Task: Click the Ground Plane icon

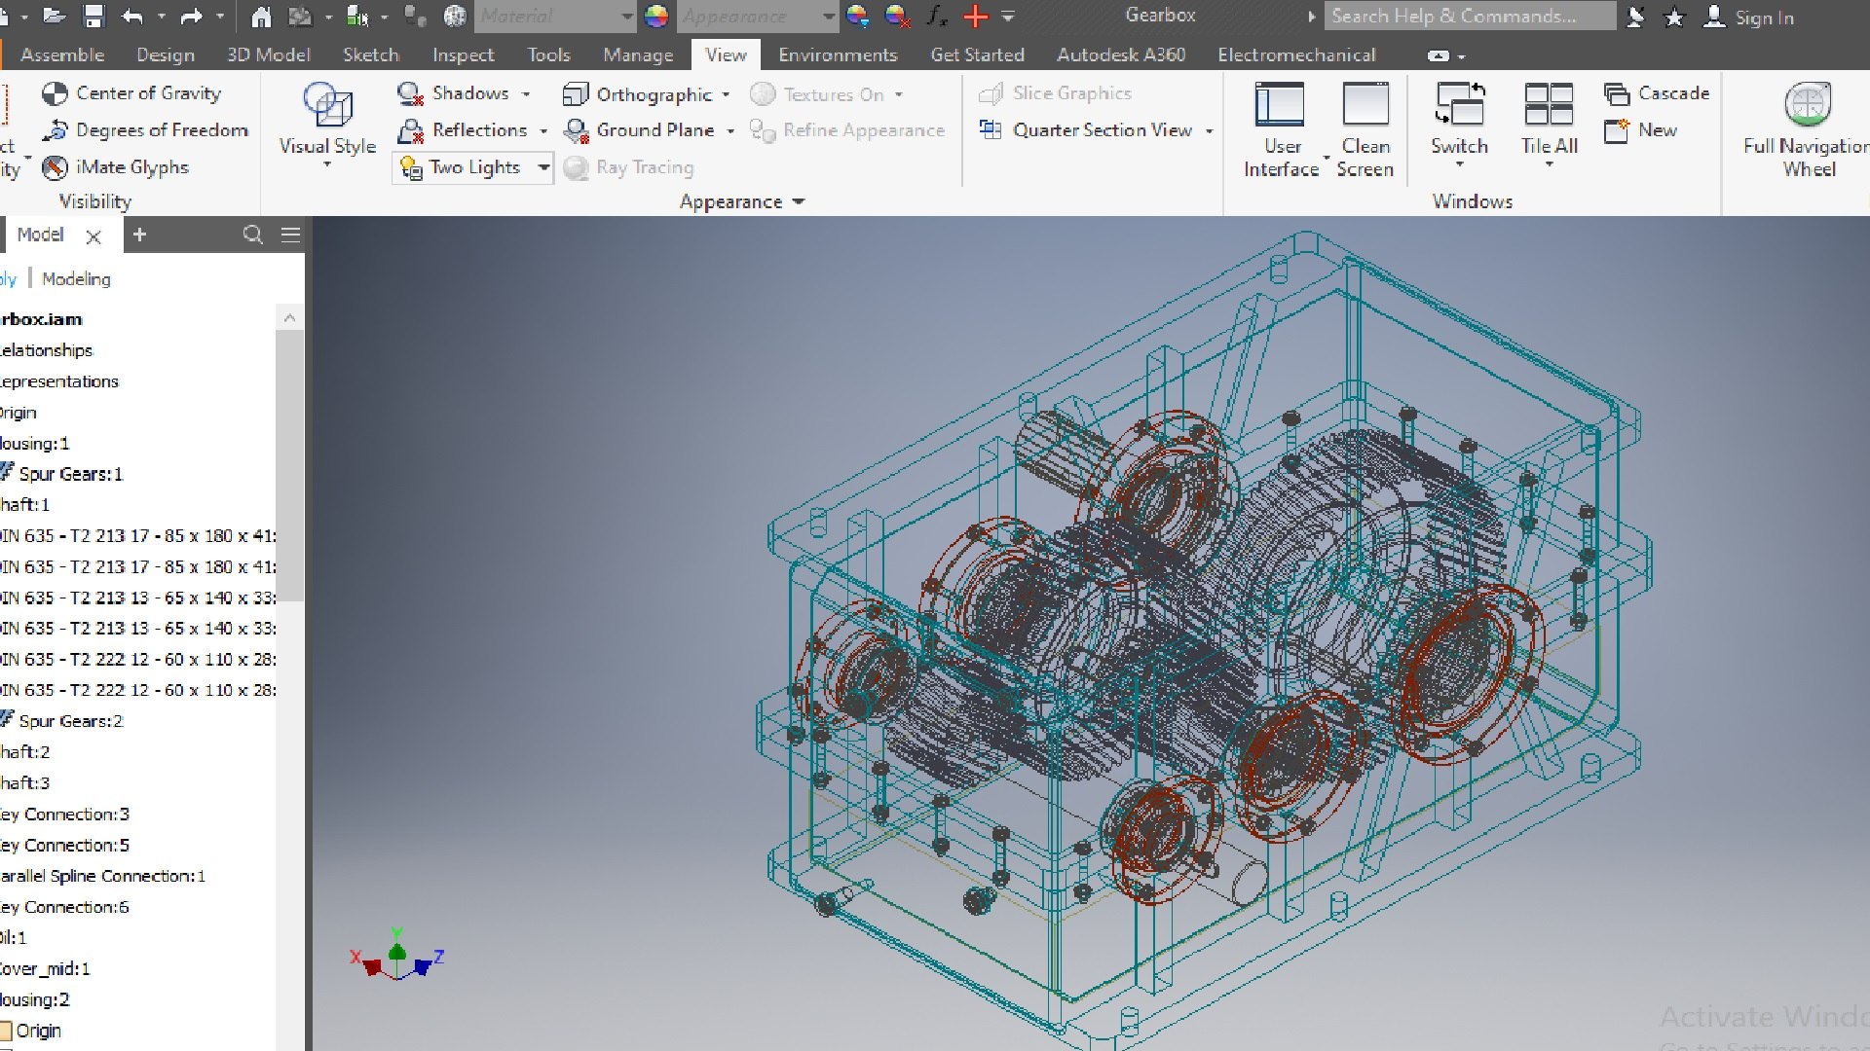Action: pyautogui.click(x=577, y=130)
